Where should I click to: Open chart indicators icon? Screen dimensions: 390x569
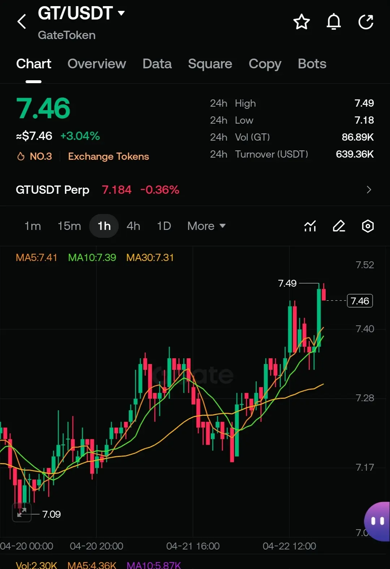[310, 226]
